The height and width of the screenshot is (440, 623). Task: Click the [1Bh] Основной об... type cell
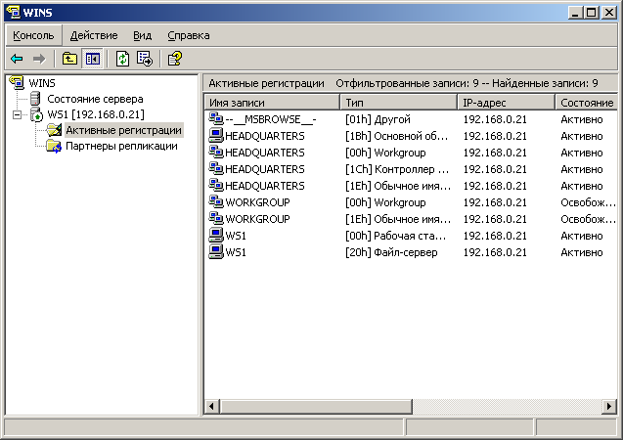point(396,136)
